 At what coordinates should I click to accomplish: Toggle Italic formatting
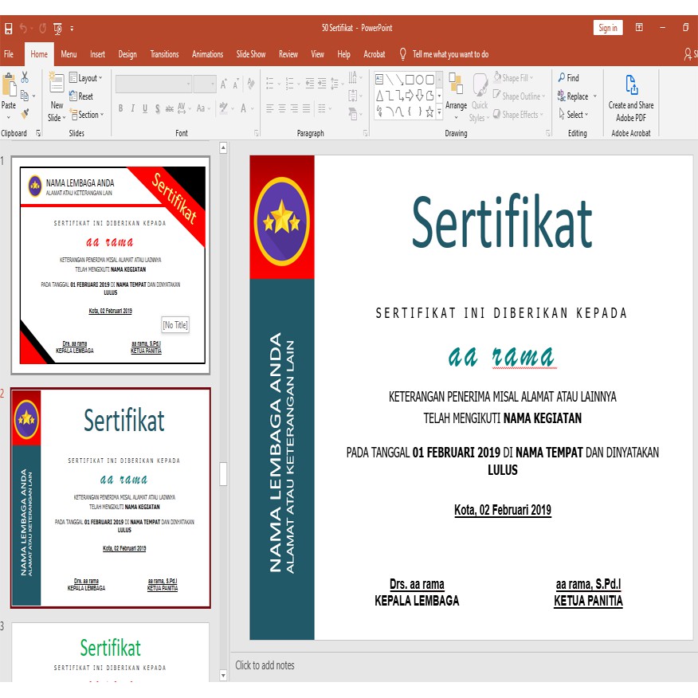click(133, 108)
